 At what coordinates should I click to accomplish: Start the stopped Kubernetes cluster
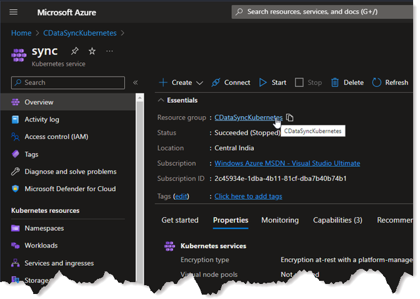(273, 83)
